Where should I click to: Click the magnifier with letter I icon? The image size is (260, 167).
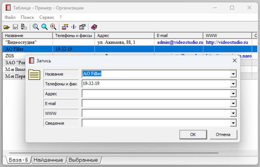coord(36,27)
